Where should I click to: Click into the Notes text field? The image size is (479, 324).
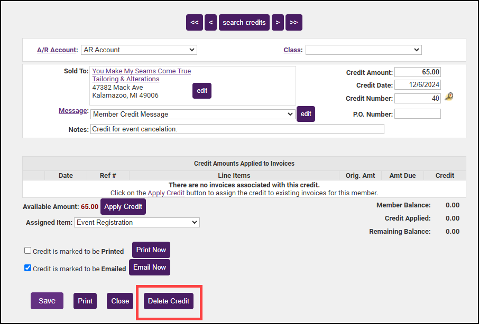(x=237, y=129)
